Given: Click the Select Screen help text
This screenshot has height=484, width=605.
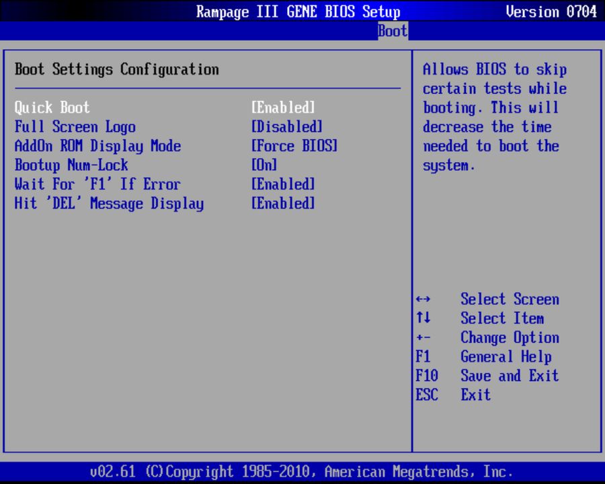Looking at the screenshot, I should 510,299.
